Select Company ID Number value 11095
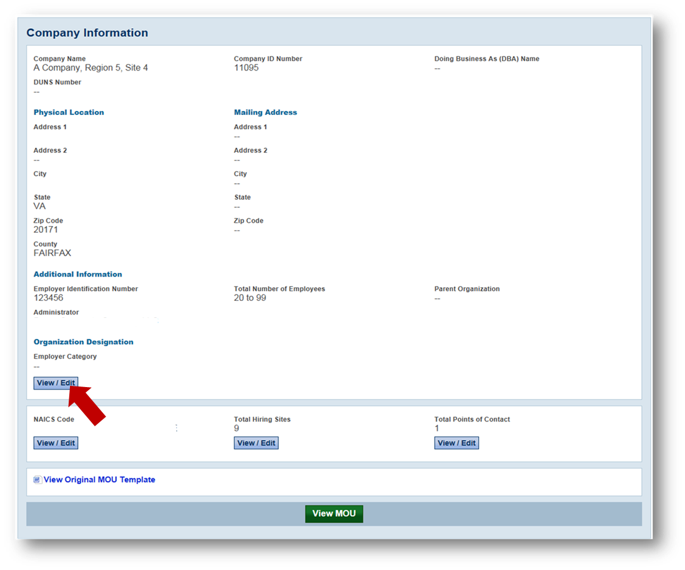The width and height of the screenshot is (685, 570). click(247, 67)
